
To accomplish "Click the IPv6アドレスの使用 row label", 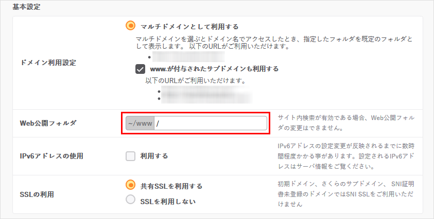I will point(51,155).
